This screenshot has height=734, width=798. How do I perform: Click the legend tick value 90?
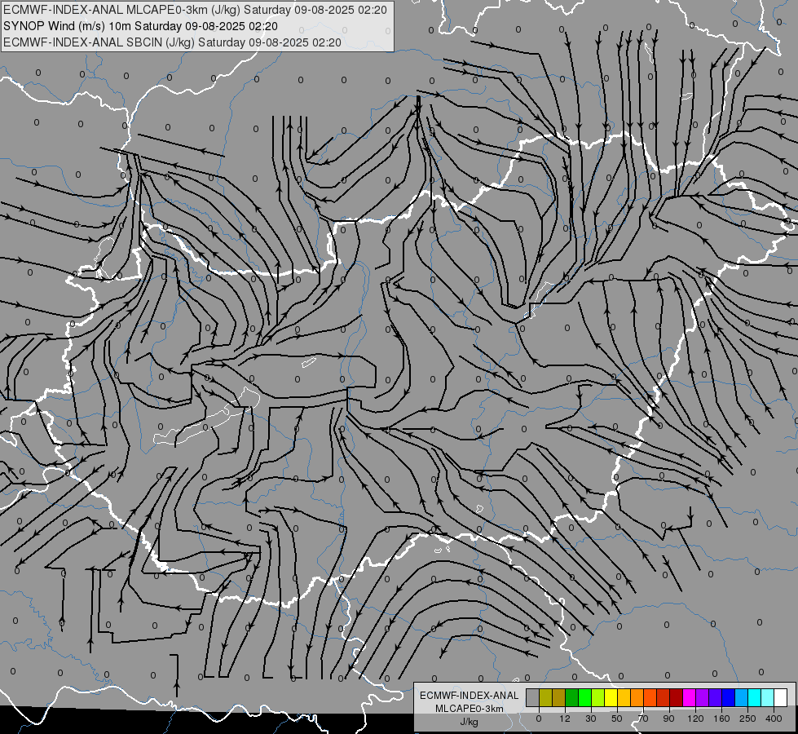pos(669,719)
